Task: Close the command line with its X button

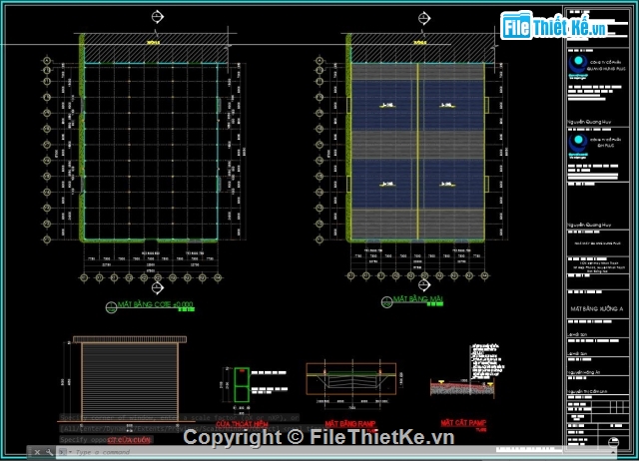Action: click(x=37, y=452)
